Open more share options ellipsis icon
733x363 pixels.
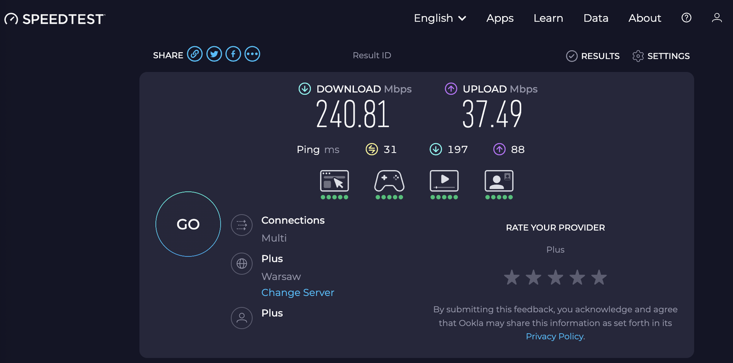click(253, 54)
